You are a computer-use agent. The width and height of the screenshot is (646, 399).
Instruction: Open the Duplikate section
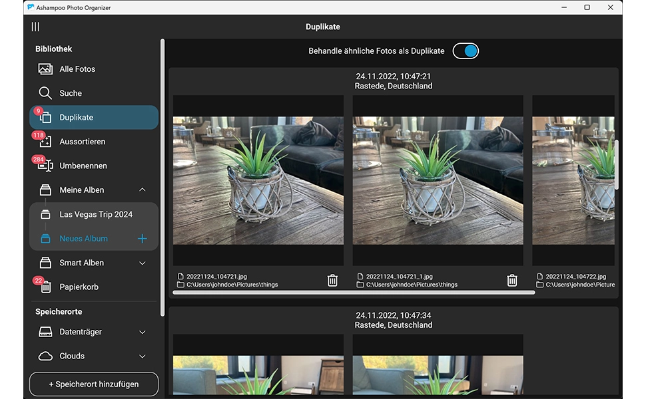coord(77,117)
